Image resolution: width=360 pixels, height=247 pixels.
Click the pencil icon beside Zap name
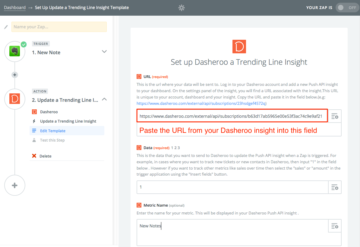[x=6, y=27]
